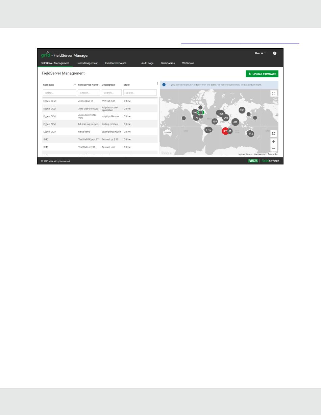Open the Audit Logs tab
The width and height of the screenshot is (321, 415).
coord(147,63)
